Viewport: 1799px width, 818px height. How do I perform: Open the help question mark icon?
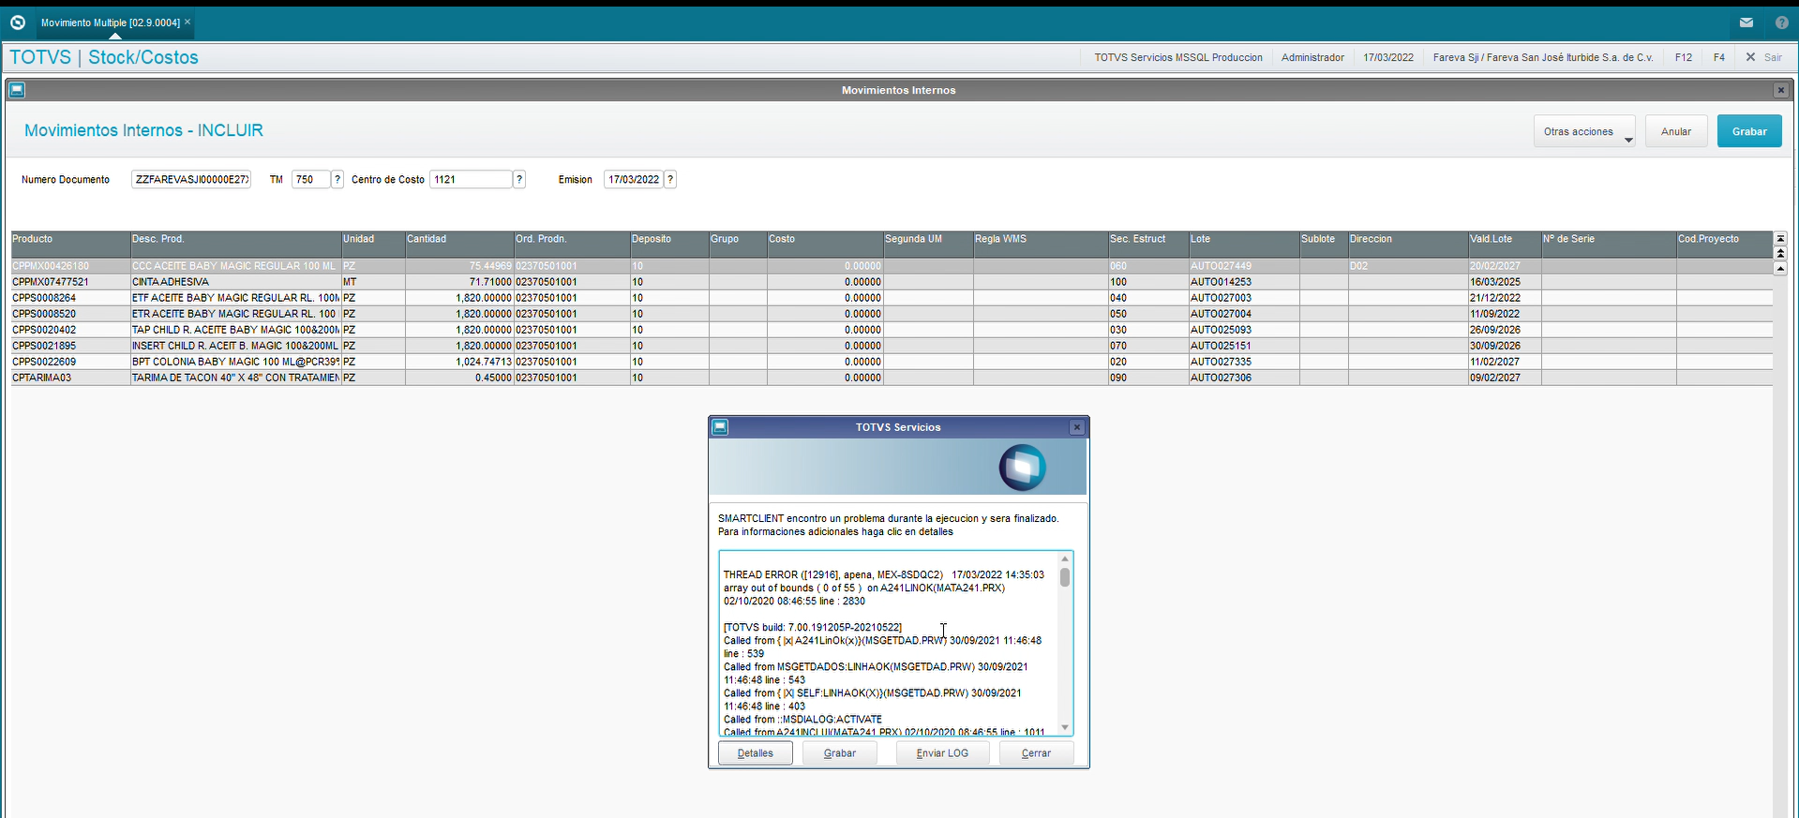(1781, 22)
